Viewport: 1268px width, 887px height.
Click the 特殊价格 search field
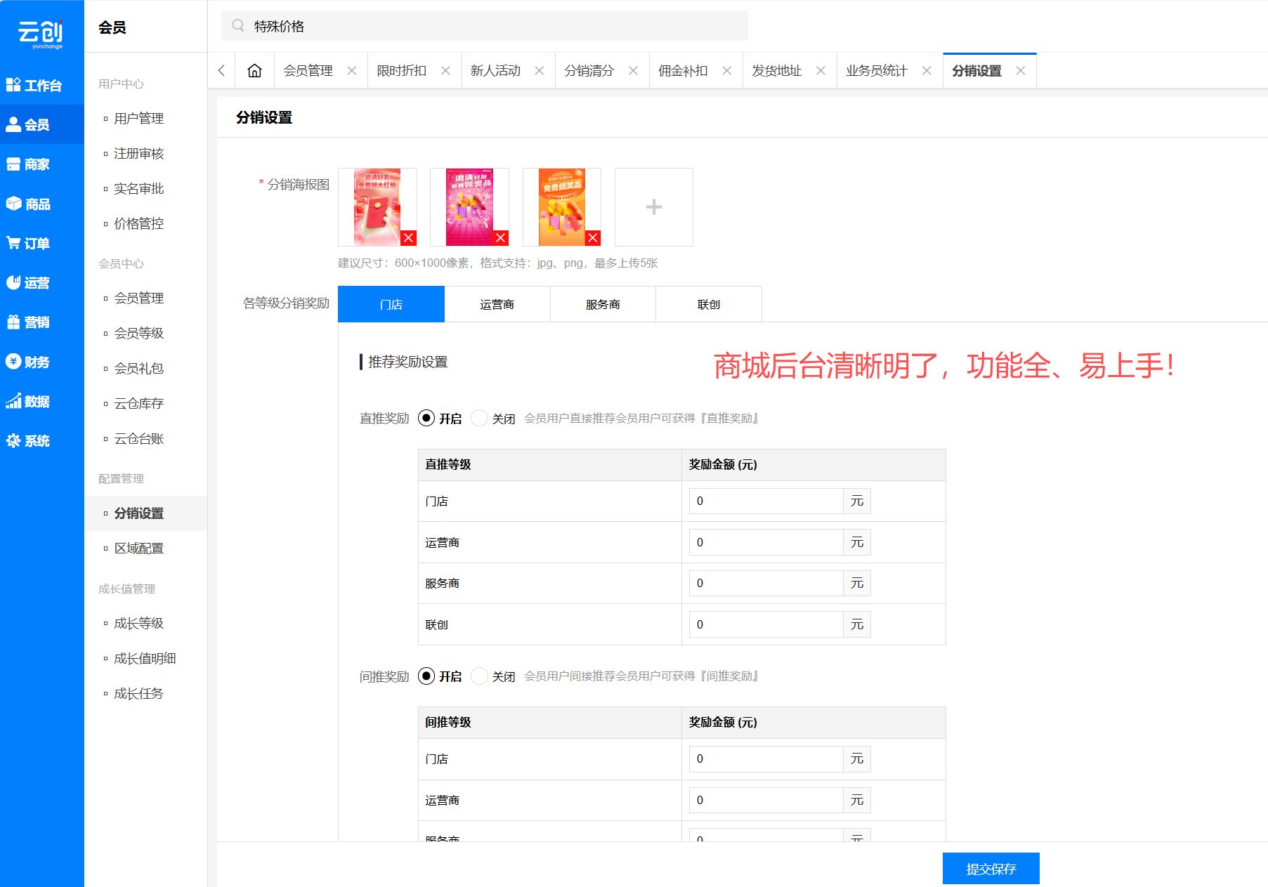[x=485, y=26]
